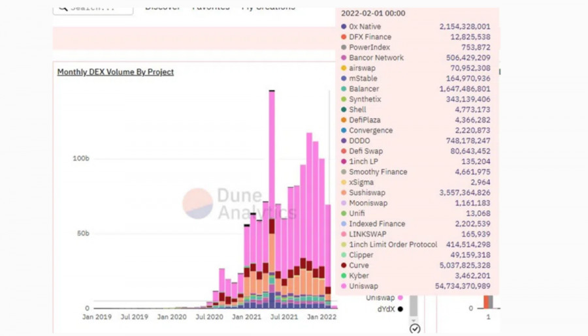Click the Indexed Finance tooltip row
Image resolution: width=588 pixels, height=336 pixels.
(x=416, y=224)
